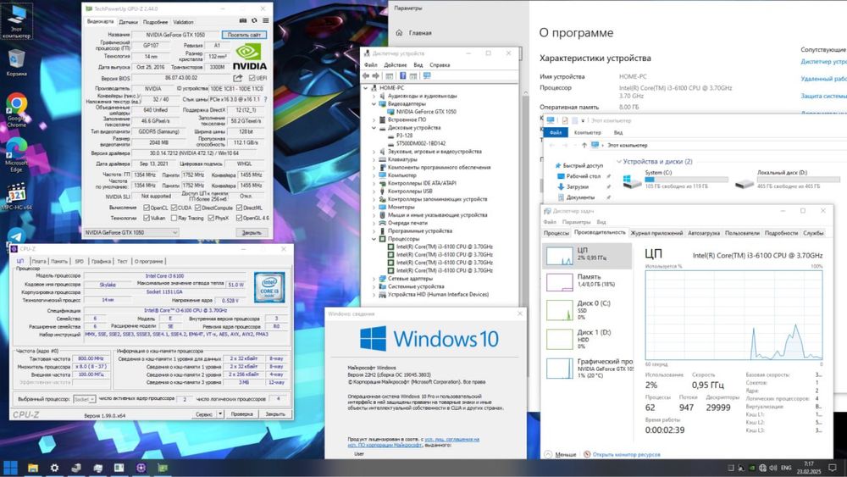Screen dimensions: 847x477
Task: Collapse the Процессоры node in Device Manager
Action: click(x=374, y=239)
